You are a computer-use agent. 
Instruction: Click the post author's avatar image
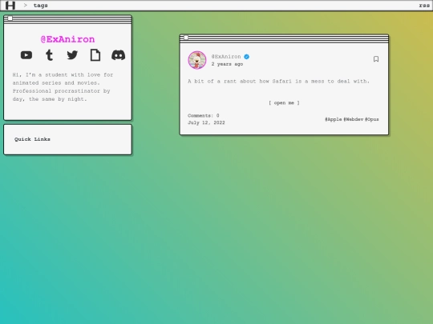pyautogui.click(x=197, y=60)
